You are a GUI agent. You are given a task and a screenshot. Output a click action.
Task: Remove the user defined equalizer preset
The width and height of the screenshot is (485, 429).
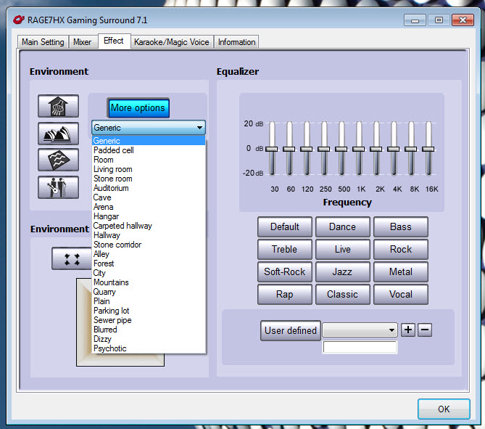pyautogui.click(x=425, y=330)
